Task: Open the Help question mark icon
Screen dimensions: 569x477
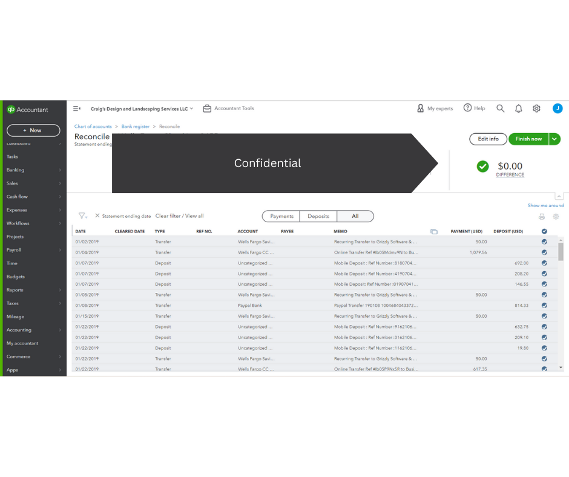Action: pyautogui.click(x=467, y=108)
